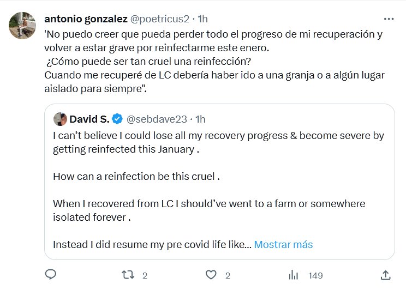
Task: Open antonio gonzalez profile picture
Action: tap(23, 25)
